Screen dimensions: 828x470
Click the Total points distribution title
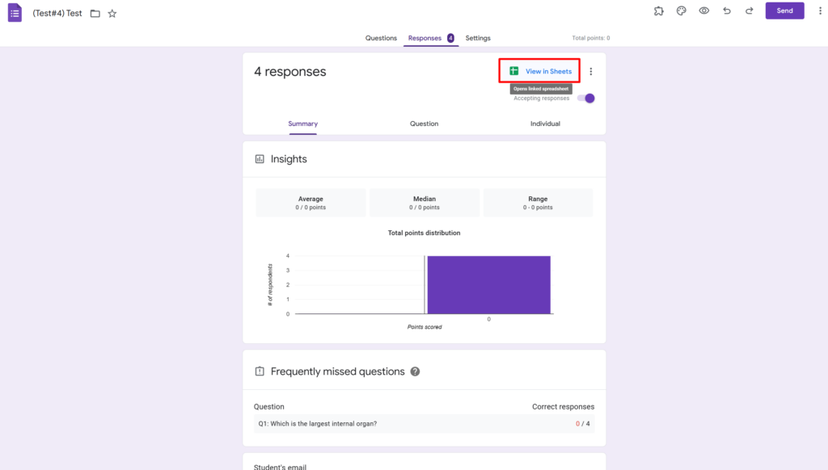click(x=424, y=233)
